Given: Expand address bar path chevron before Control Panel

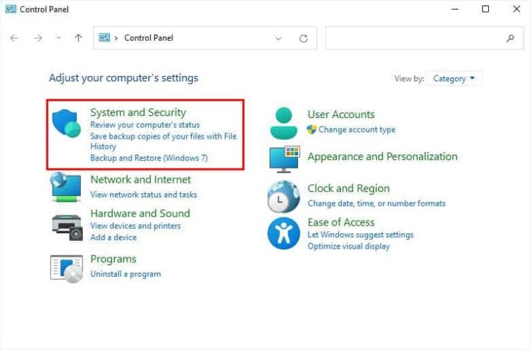Looking at the screenshot, I should [116, 38].
